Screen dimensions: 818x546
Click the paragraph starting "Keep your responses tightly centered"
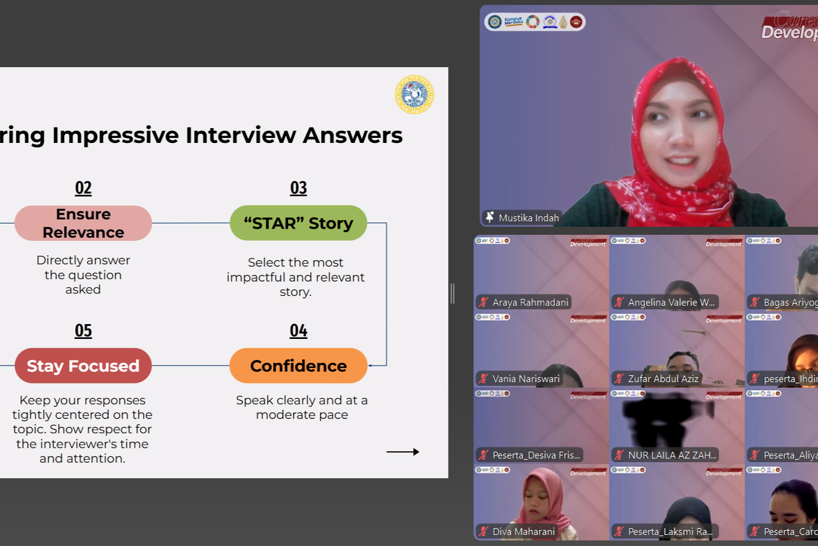[x=83, y=429]
